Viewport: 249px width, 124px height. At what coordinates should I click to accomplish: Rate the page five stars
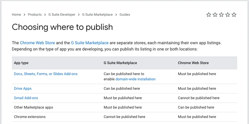[x=234, y=15]
